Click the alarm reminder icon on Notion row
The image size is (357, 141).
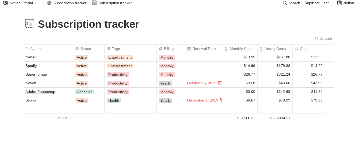coord(220,83)
